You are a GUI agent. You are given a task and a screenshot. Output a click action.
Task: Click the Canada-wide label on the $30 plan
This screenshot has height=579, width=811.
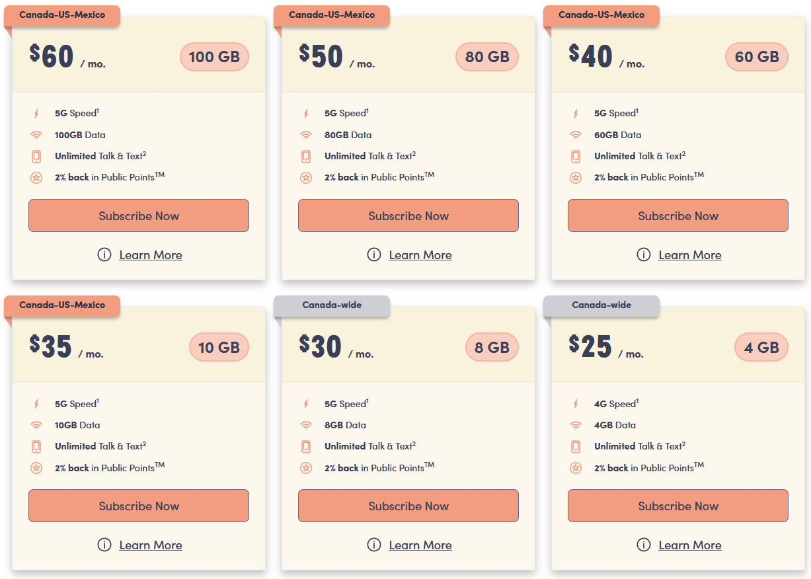[x=330, y=306]
